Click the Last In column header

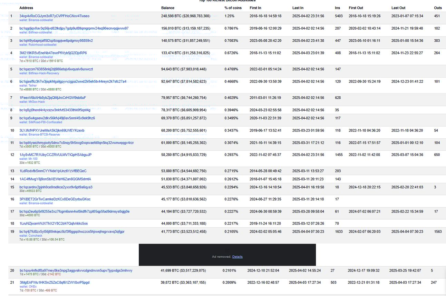[298, 8]
